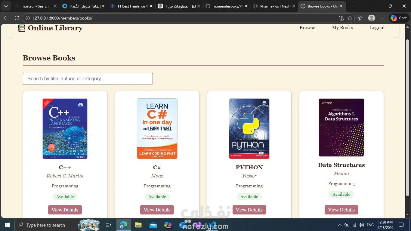Open the notification center icon
This screenshot has width=411, height=231.
(401, 225)
